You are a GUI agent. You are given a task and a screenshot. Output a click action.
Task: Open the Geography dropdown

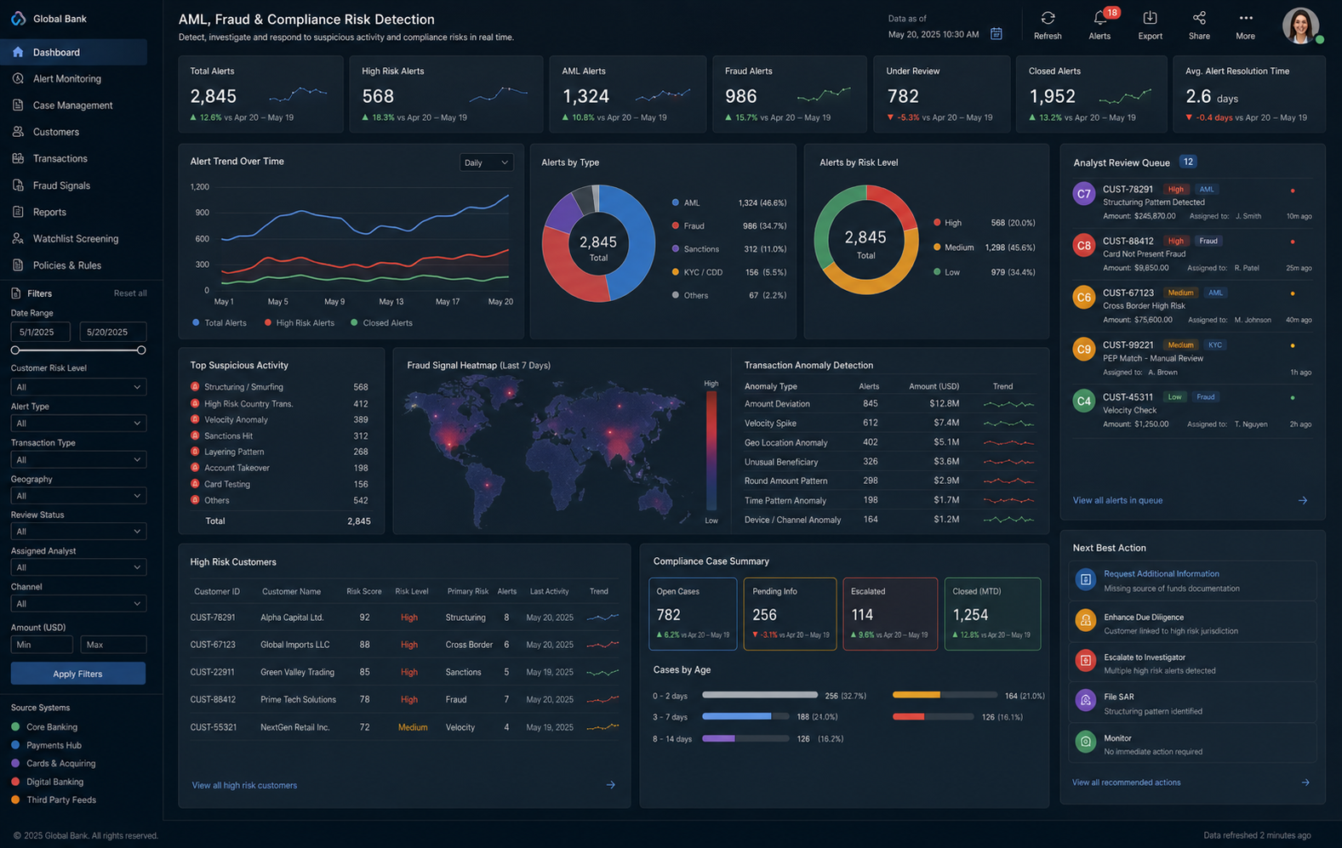point(77,495)
